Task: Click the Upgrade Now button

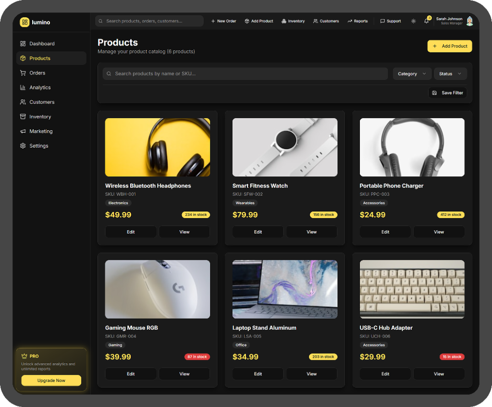Action: coord(51,381)
